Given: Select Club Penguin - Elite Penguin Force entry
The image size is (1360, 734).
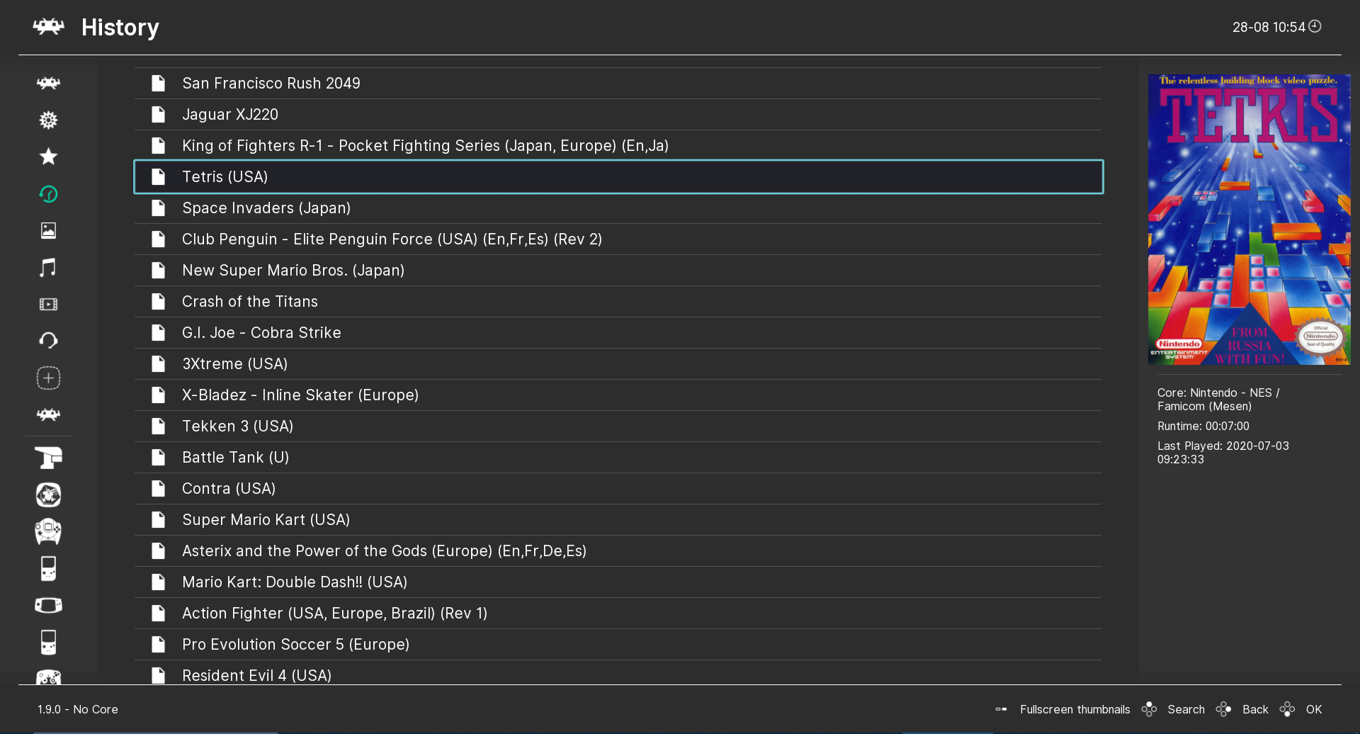Looking at the screenshot, I should pos(618,239).
